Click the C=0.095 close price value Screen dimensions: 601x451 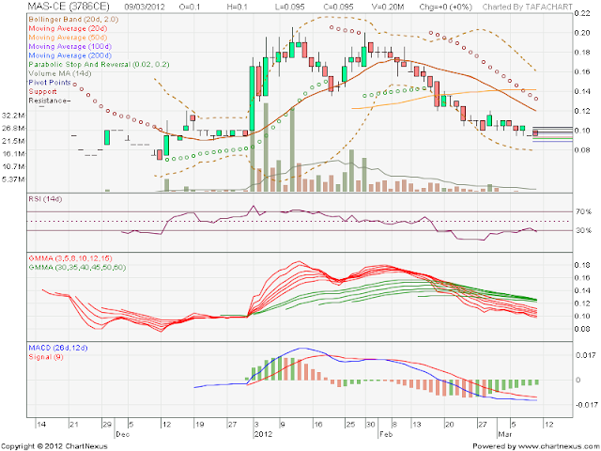(338, 7)
